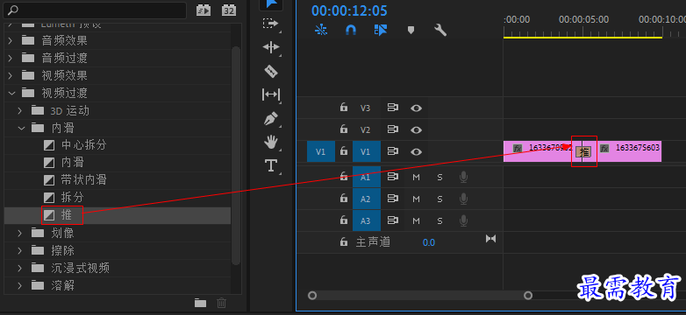Toggle sync lock on track V3
This screenshot has width=686, height=315.
(392, 108)
